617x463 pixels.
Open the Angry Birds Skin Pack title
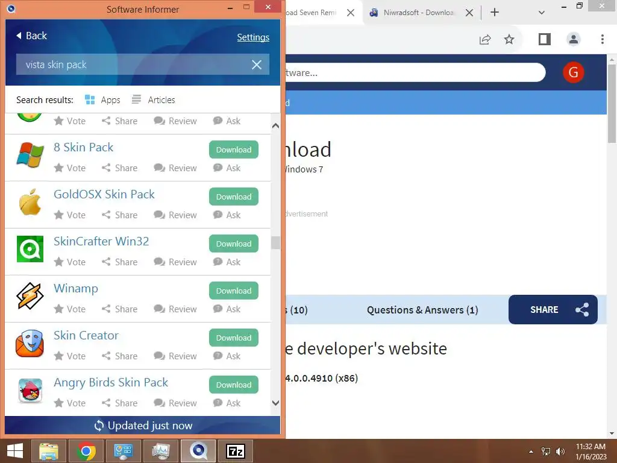[111, 382]
